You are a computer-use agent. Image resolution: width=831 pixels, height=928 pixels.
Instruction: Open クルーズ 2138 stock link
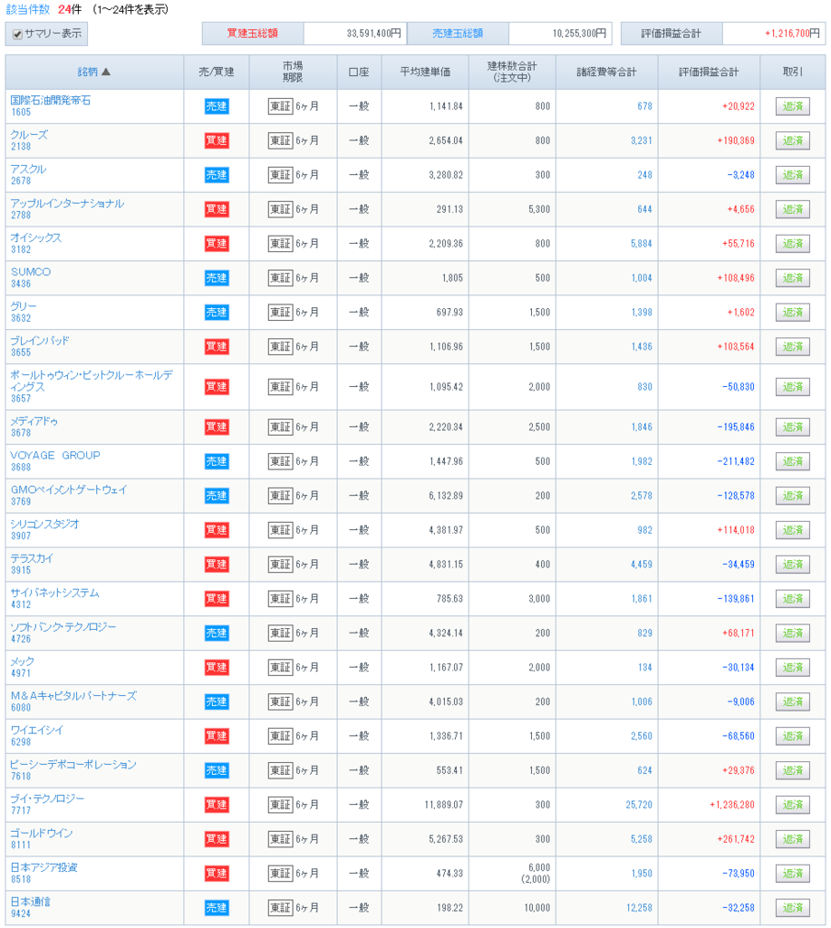point(29,134)
